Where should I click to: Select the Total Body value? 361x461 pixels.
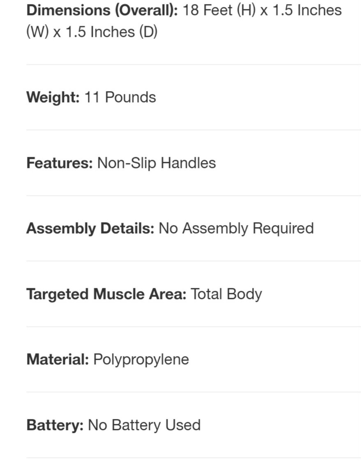tap(226, 294)
